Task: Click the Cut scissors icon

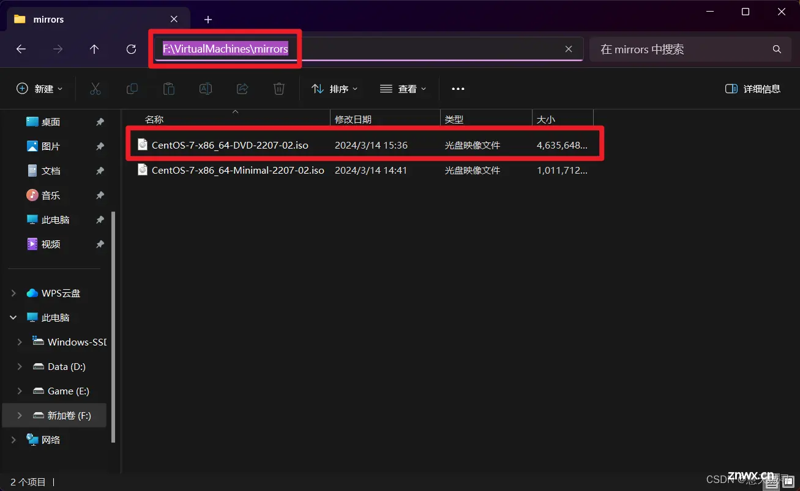Action: pyautogui.click(x=95, y=89)
